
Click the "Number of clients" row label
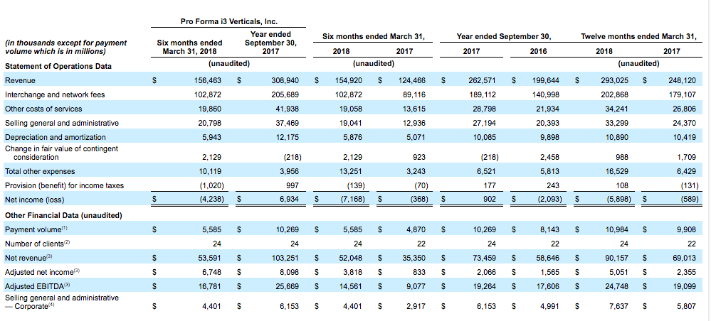click(x=37, y=244)
